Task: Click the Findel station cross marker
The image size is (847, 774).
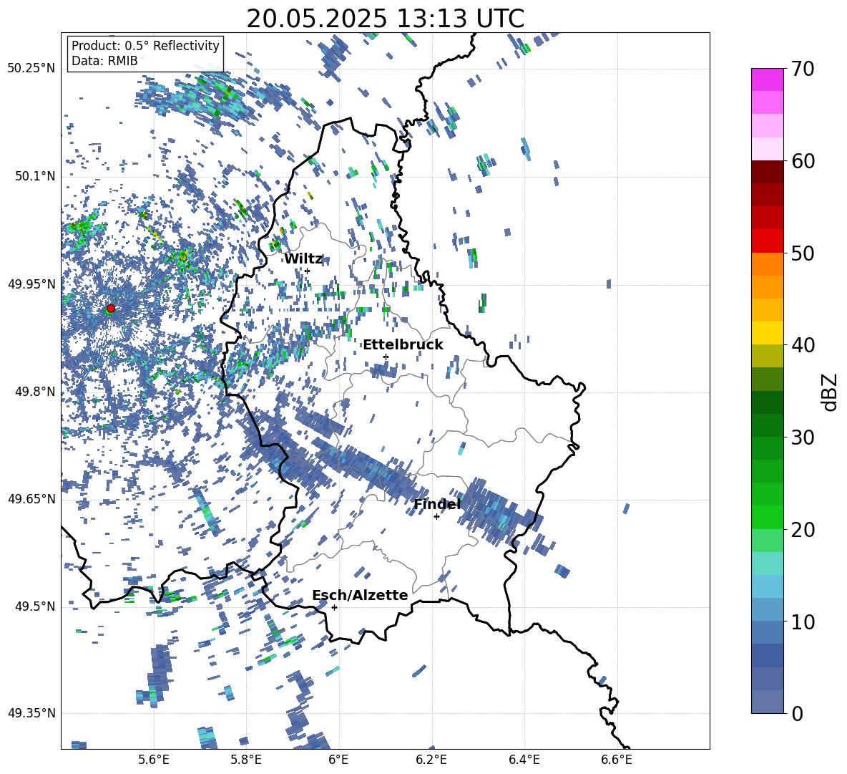Action: (436, 517)
